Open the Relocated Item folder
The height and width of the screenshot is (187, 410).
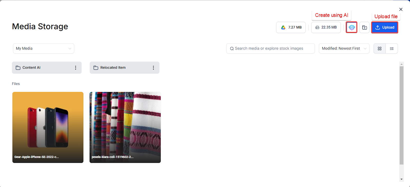(x=120, y=68)
